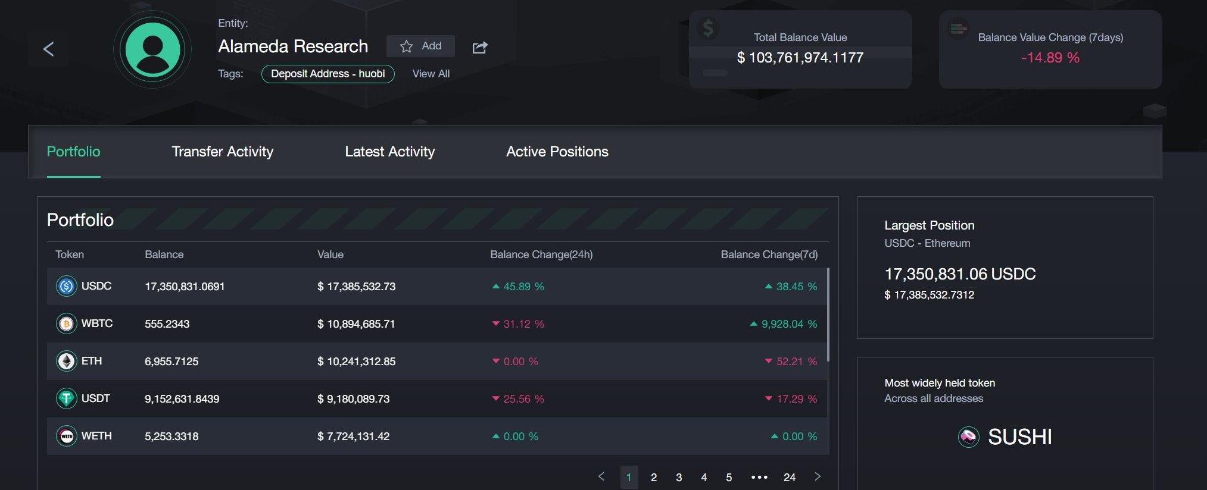The width and height of the screenshot is (1207, 490).
Task: Click the USDC token icon
Action: coord(66,286)
